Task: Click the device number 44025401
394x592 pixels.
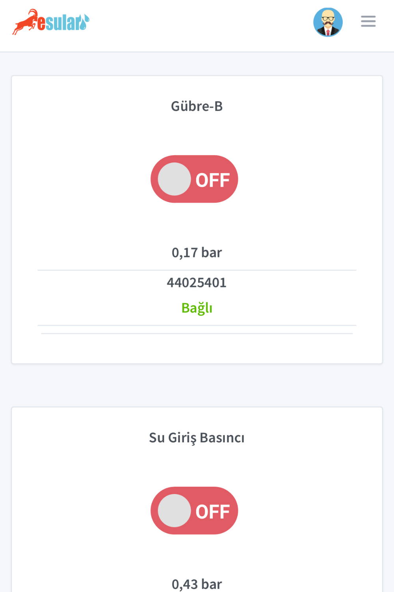Action: (x=197, y=283)
